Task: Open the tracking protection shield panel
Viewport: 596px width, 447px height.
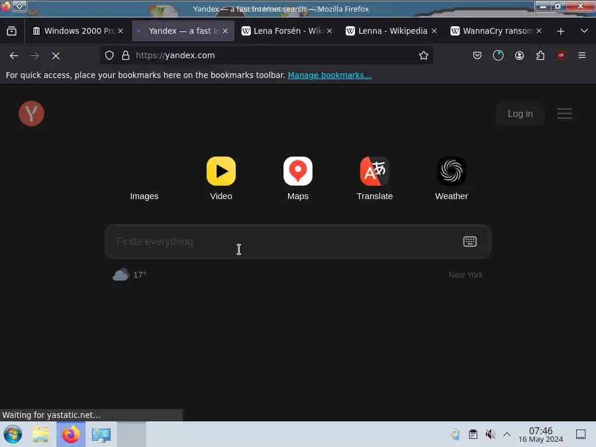Action: pos(109,55)
